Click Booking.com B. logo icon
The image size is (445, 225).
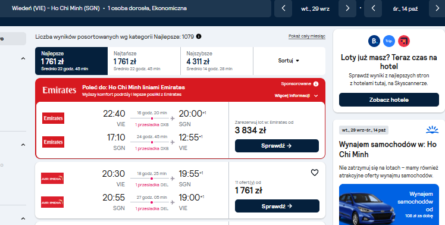(x=374, y=41)
